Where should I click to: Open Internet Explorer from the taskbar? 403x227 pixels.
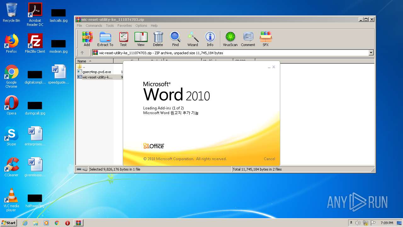[x=25, y=223]
